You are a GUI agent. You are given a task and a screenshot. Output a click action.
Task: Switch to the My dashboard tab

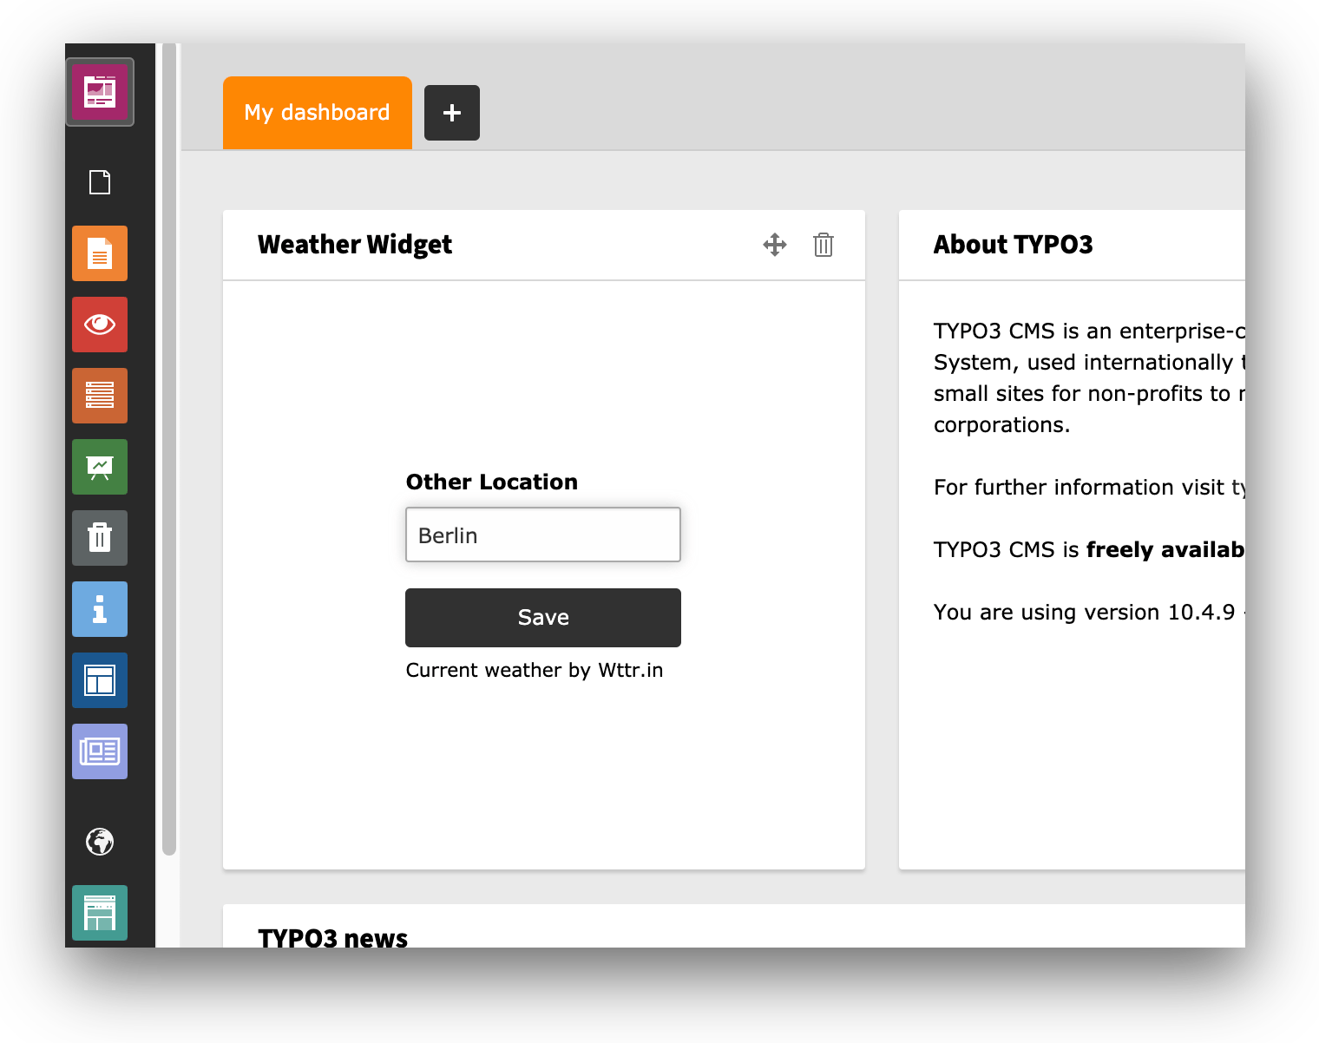point(318,113)
